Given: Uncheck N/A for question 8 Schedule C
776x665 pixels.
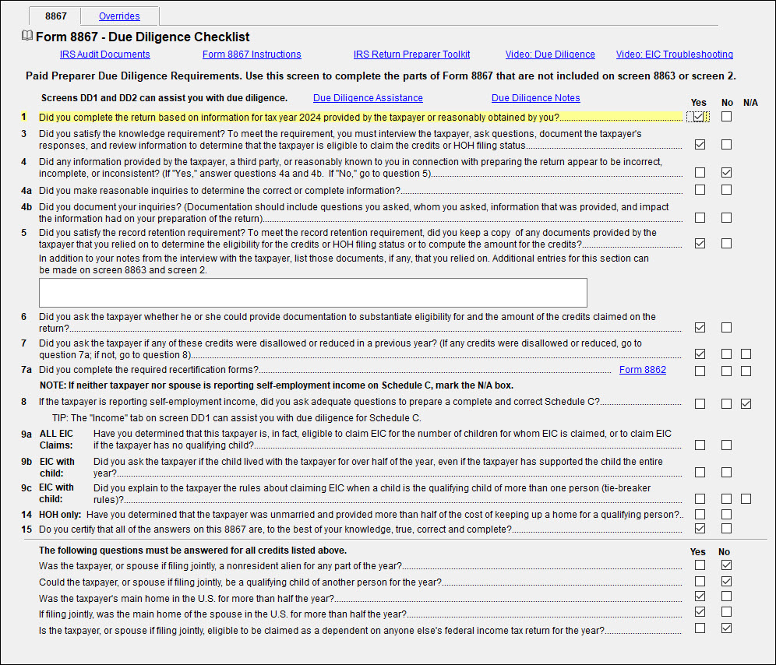Looking at the screenshot, I should tap(746, 403).
